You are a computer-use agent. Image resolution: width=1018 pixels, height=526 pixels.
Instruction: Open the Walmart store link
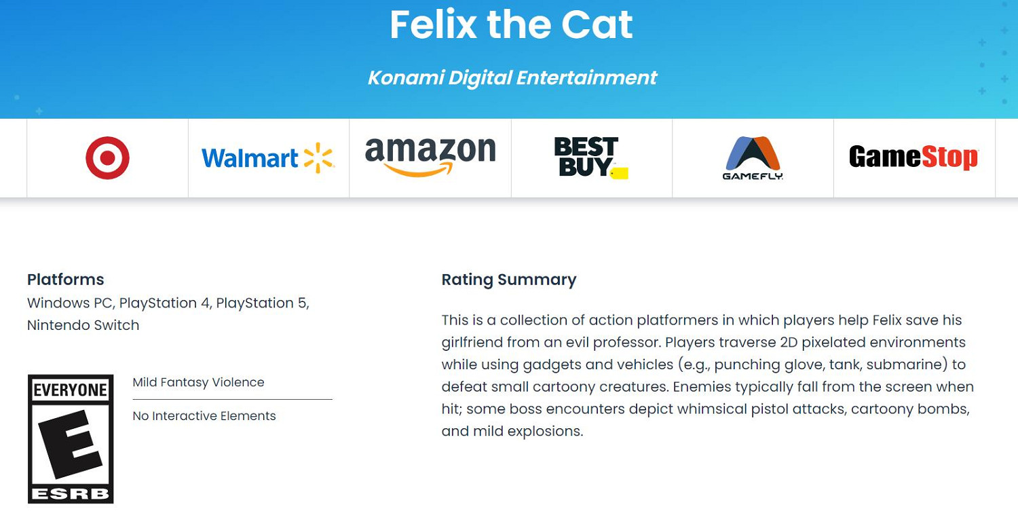pyautogui.click(x=268, y=158)
